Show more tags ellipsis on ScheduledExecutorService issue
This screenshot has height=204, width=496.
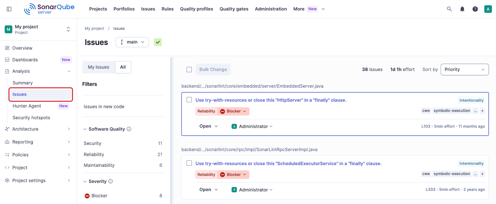click(475, 174)
